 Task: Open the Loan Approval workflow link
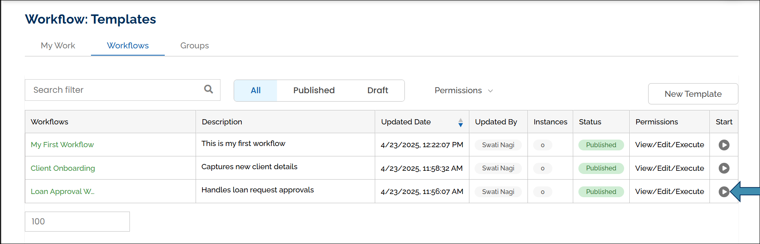tap(63, 192)
